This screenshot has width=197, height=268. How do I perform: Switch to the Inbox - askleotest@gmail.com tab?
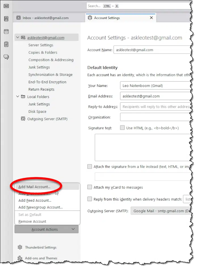(x=49, y=18)
